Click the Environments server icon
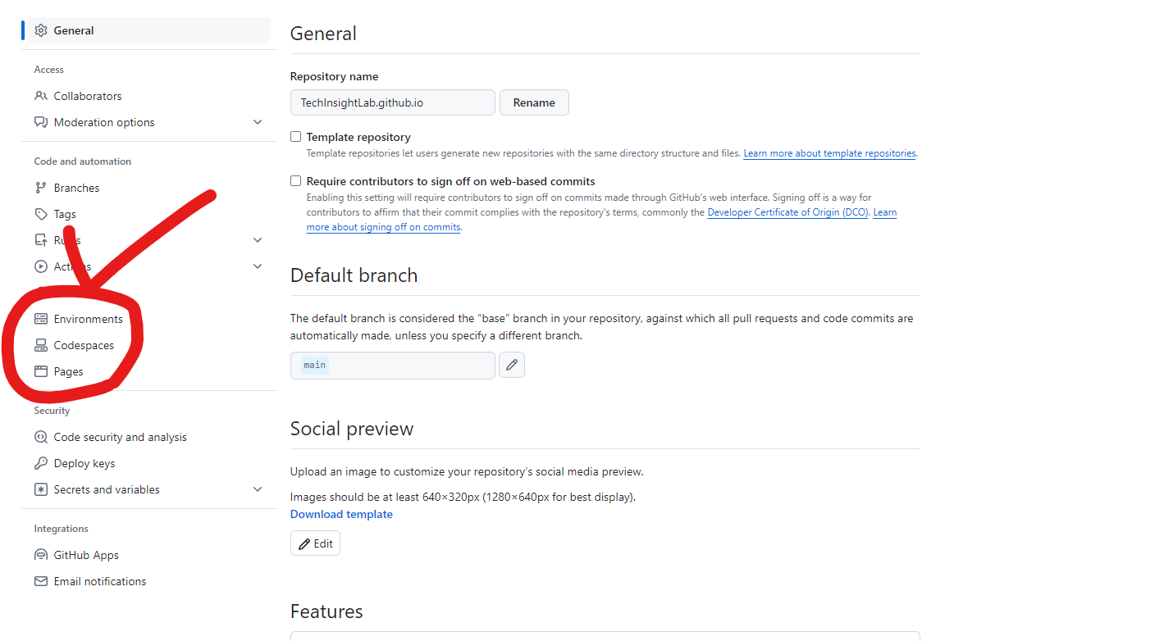Viewport: 1164px width, 641px height. [41, 319]
